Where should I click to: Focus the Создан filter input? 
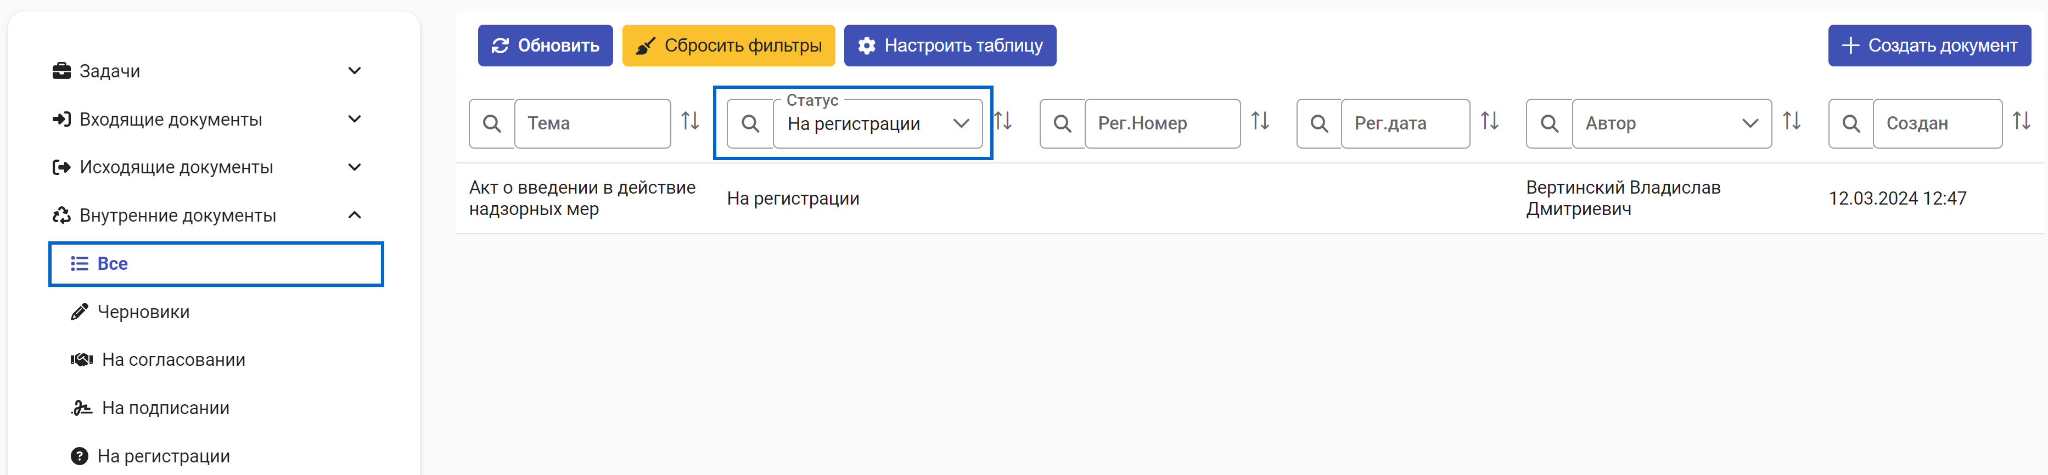(1938, 123)
